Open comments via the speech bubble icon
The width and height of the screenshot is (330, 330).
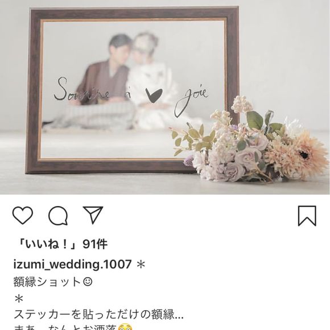(58, 216)
